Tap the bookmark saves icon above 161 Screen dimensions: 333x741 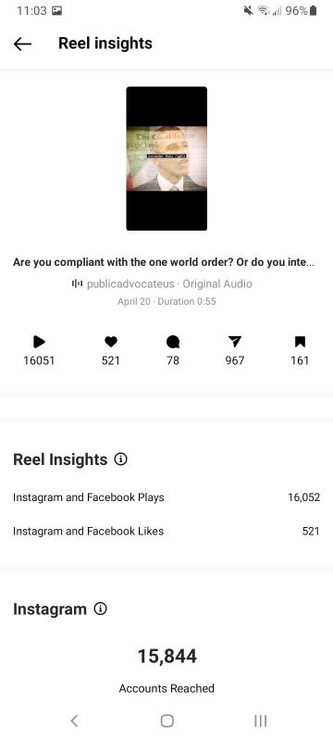tap(300, 342)
